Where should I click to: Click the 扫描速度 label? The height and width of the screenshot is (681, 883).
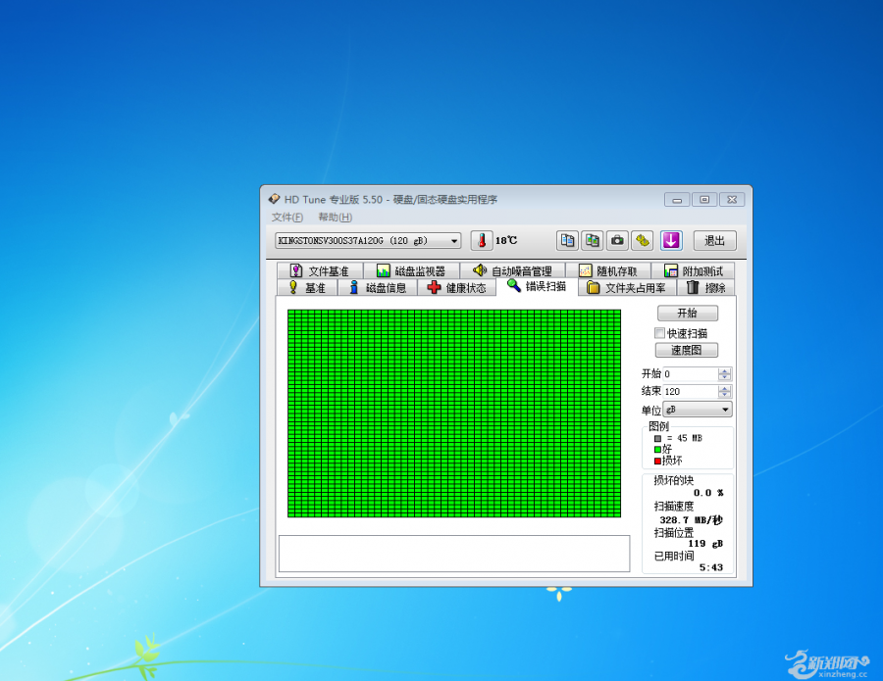pyautogui.click(x=673, y=507)
